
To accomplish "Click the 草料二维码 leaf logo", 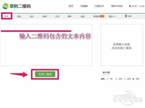I will coord(6,6).
